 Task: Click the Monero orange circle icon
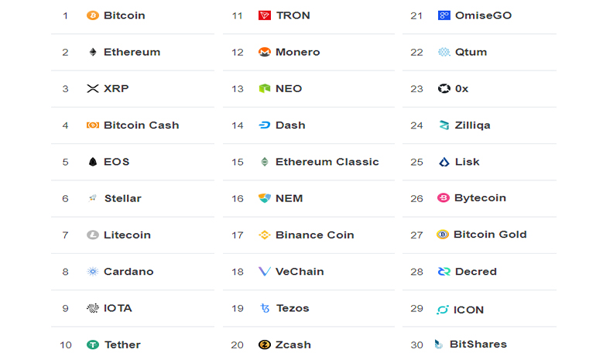pyautogui.click(x=265, y=52)
